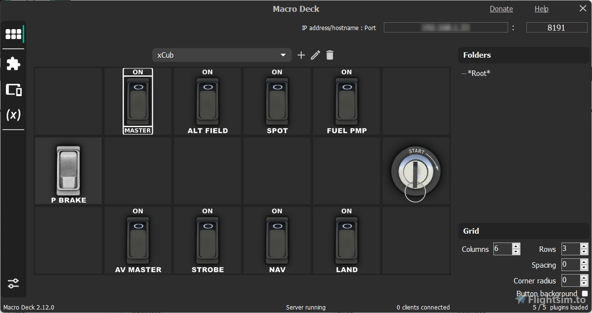Open the (x) variables panel
This screenshot has height=313, width=592.
[x=13, y=114]
